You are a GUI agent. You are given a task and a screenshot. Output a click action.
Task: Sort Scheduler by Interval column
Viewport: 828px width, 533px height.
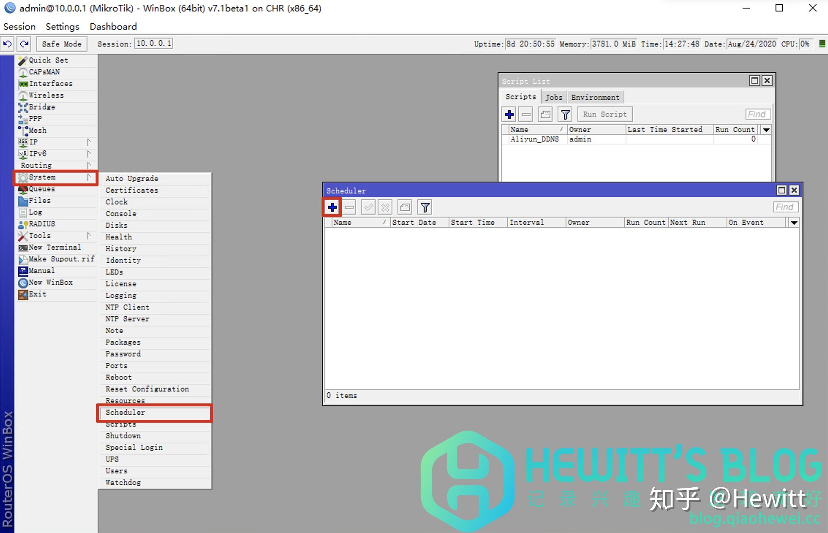tap(537, 223)
